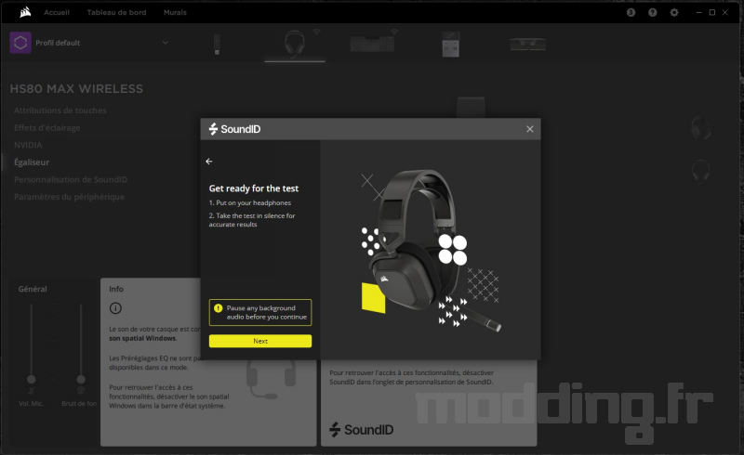The height and width of the screenshot is (455, 744).
Task: Open the NVIDIA section
Action: coord(28,145)
